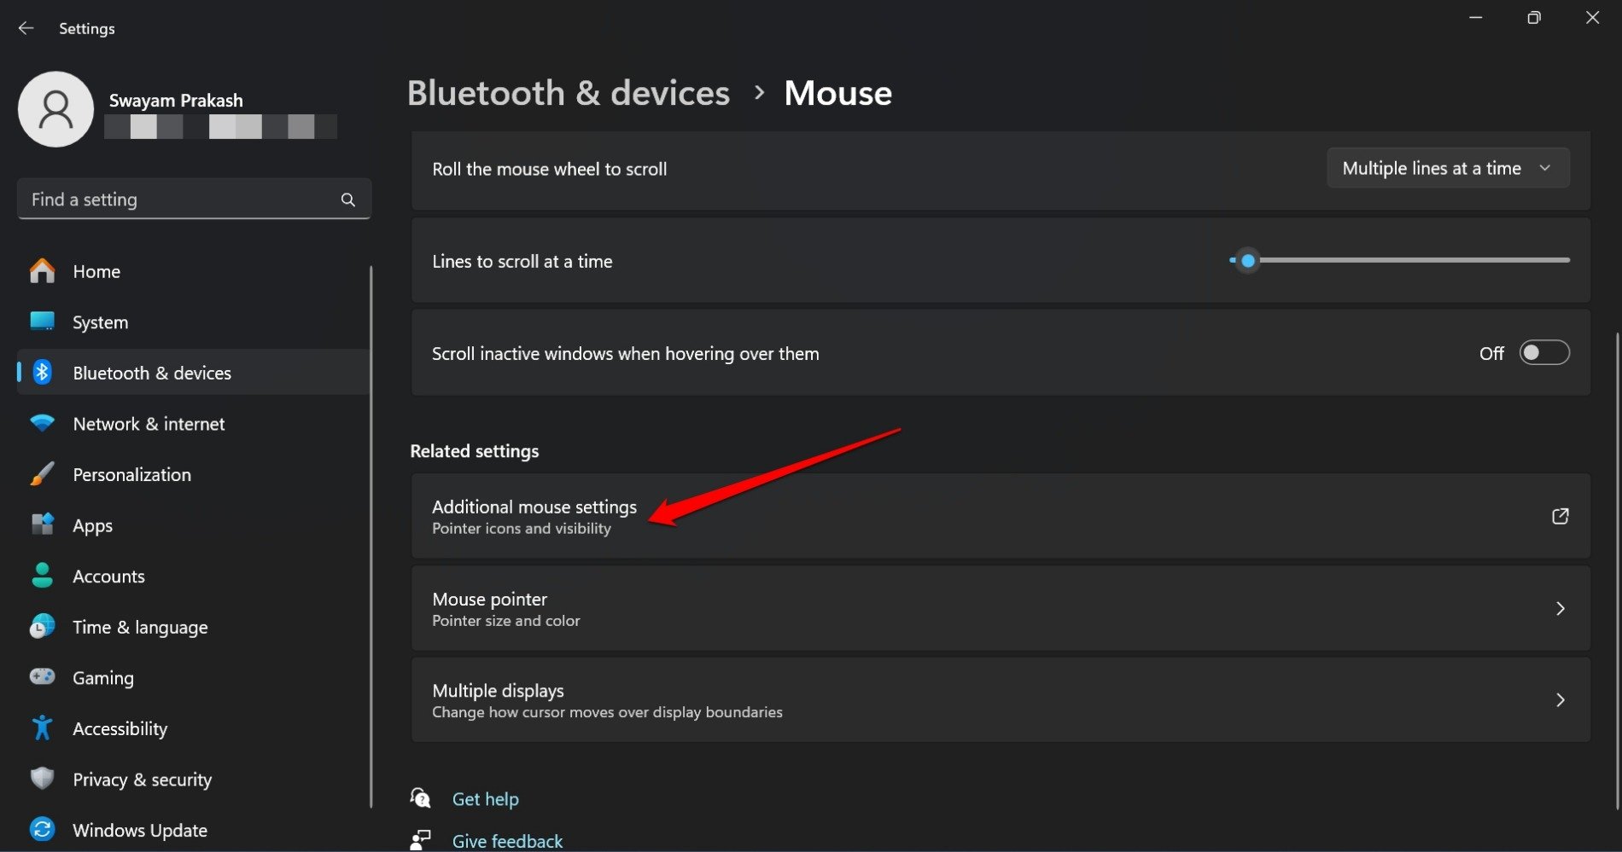Click the Privacy & security shield icon
This screenshot has width=1622, height=852.
pyautogui.click(x=42, y=779)
